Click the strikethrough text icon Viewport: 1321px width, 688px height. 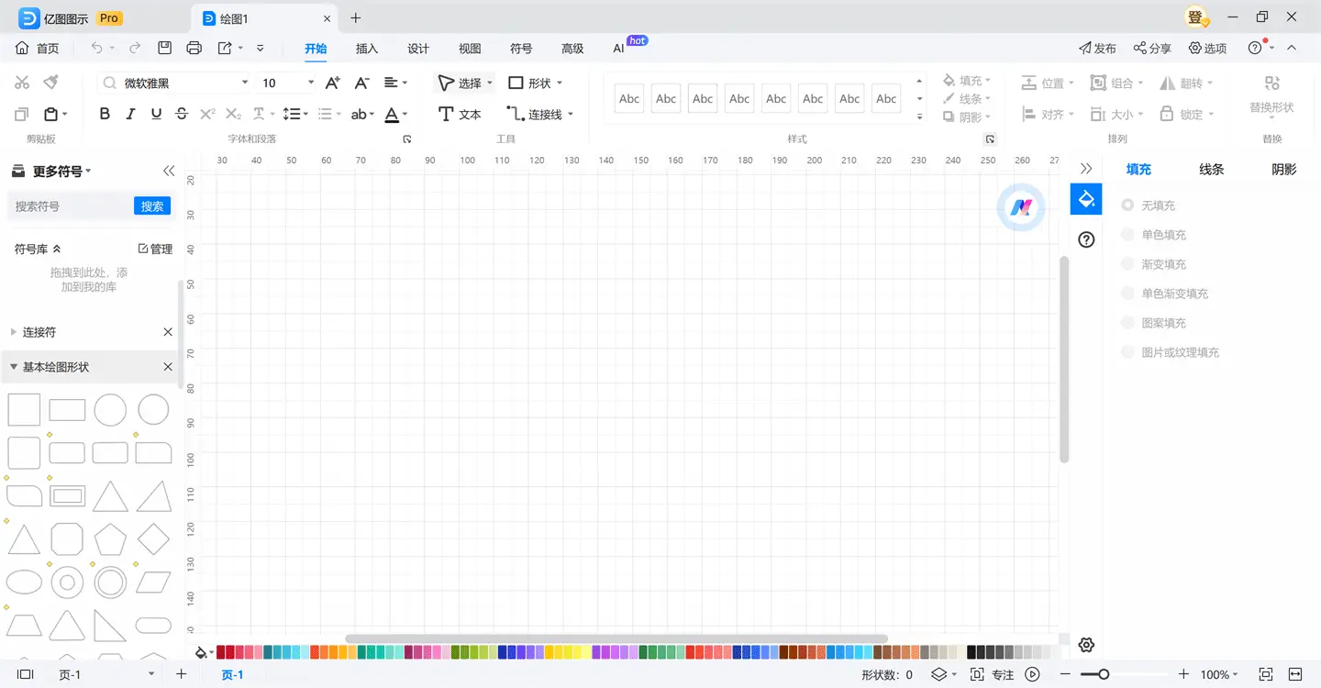[x=182, y=114]
